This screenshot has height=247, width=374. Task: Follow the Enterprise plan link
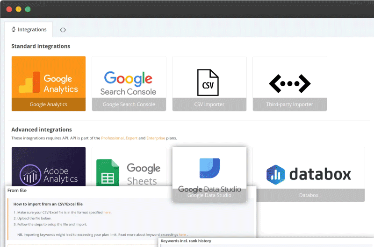click(x=156, y=138)
